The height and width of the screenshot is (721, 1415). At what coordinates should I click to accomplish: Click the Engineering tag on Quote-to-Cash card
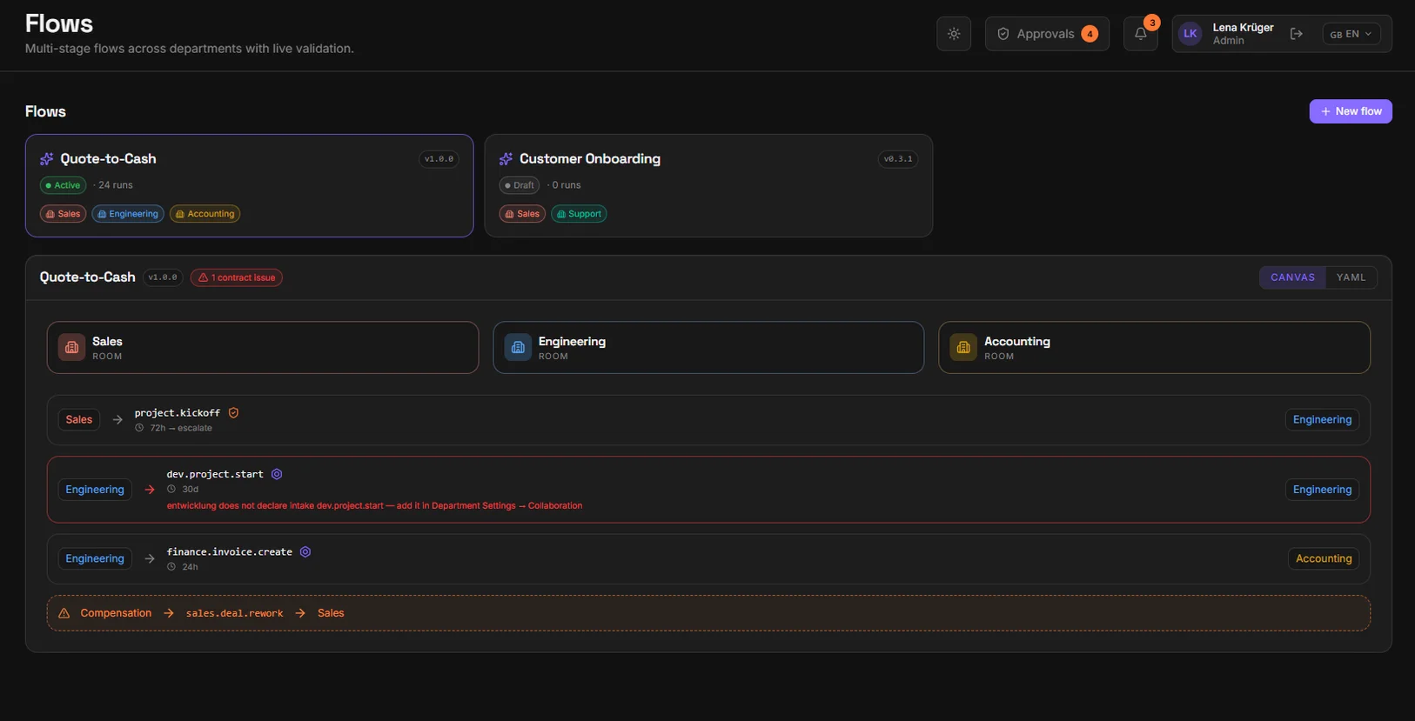click(128, 214)
